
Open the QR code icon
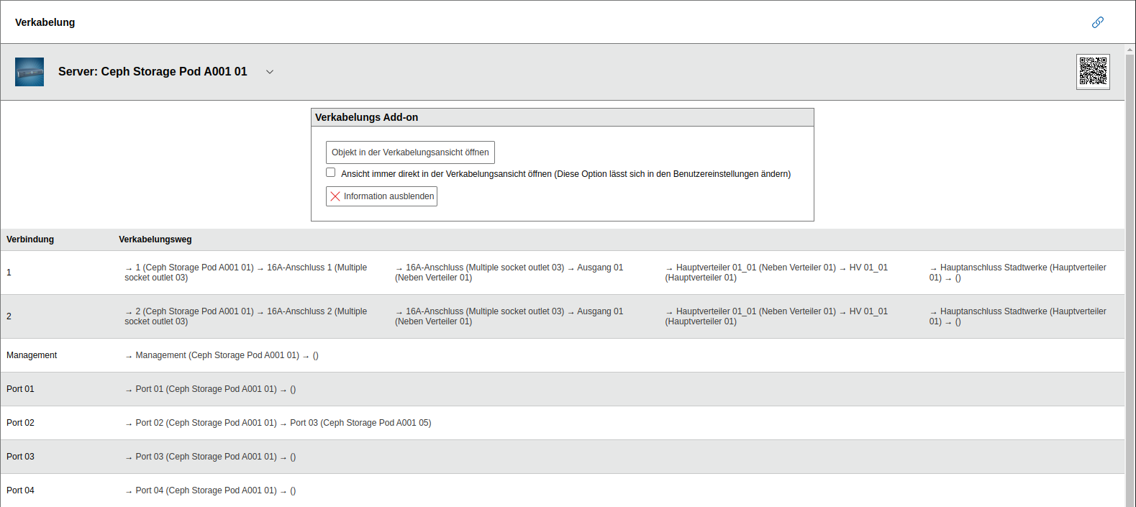1092,72
